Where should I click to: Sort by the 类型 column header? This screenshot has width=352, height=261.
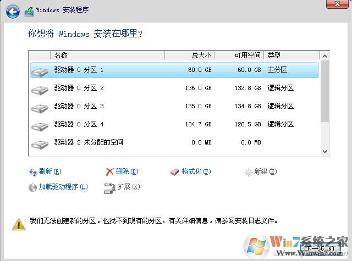(291, 55)
